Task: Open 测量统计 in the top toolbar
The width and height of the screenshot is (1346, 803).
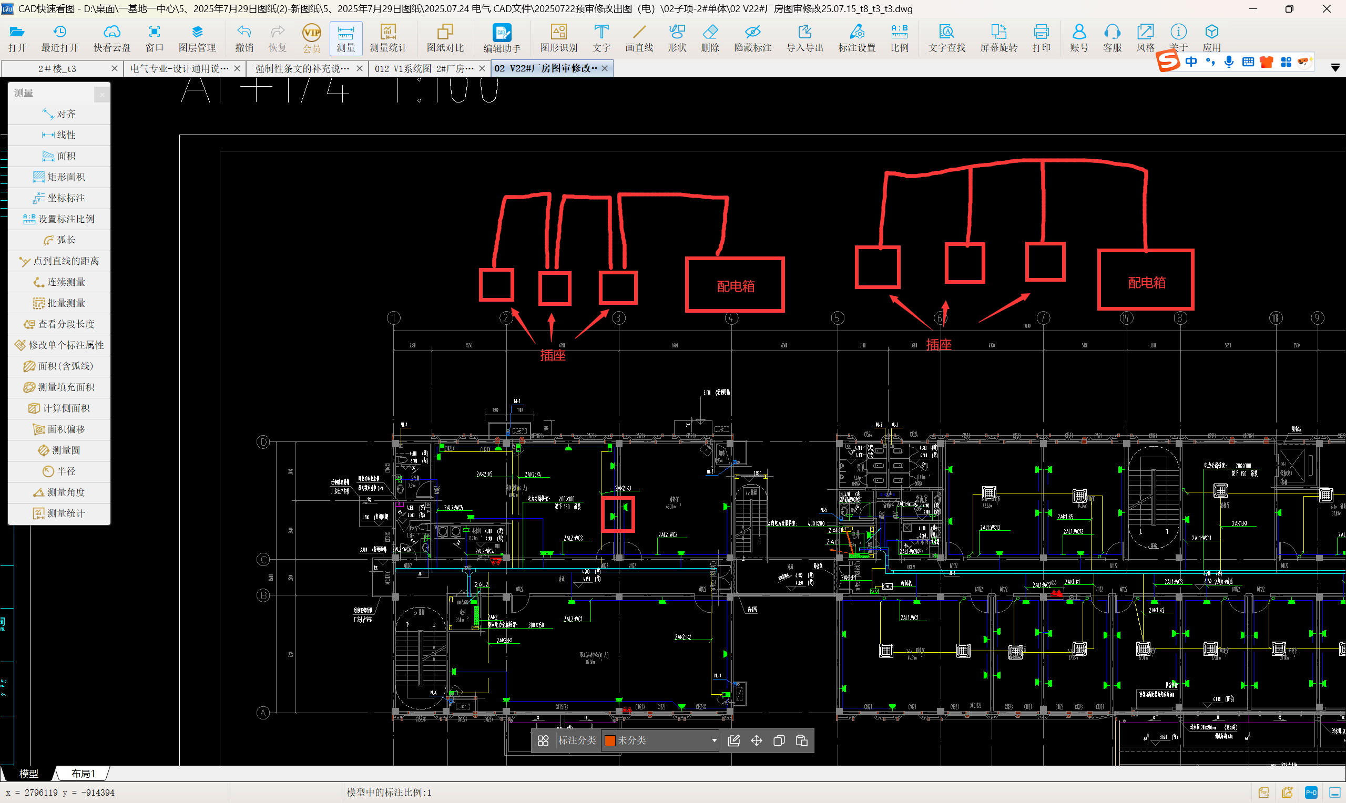Action: pos(388,38)
